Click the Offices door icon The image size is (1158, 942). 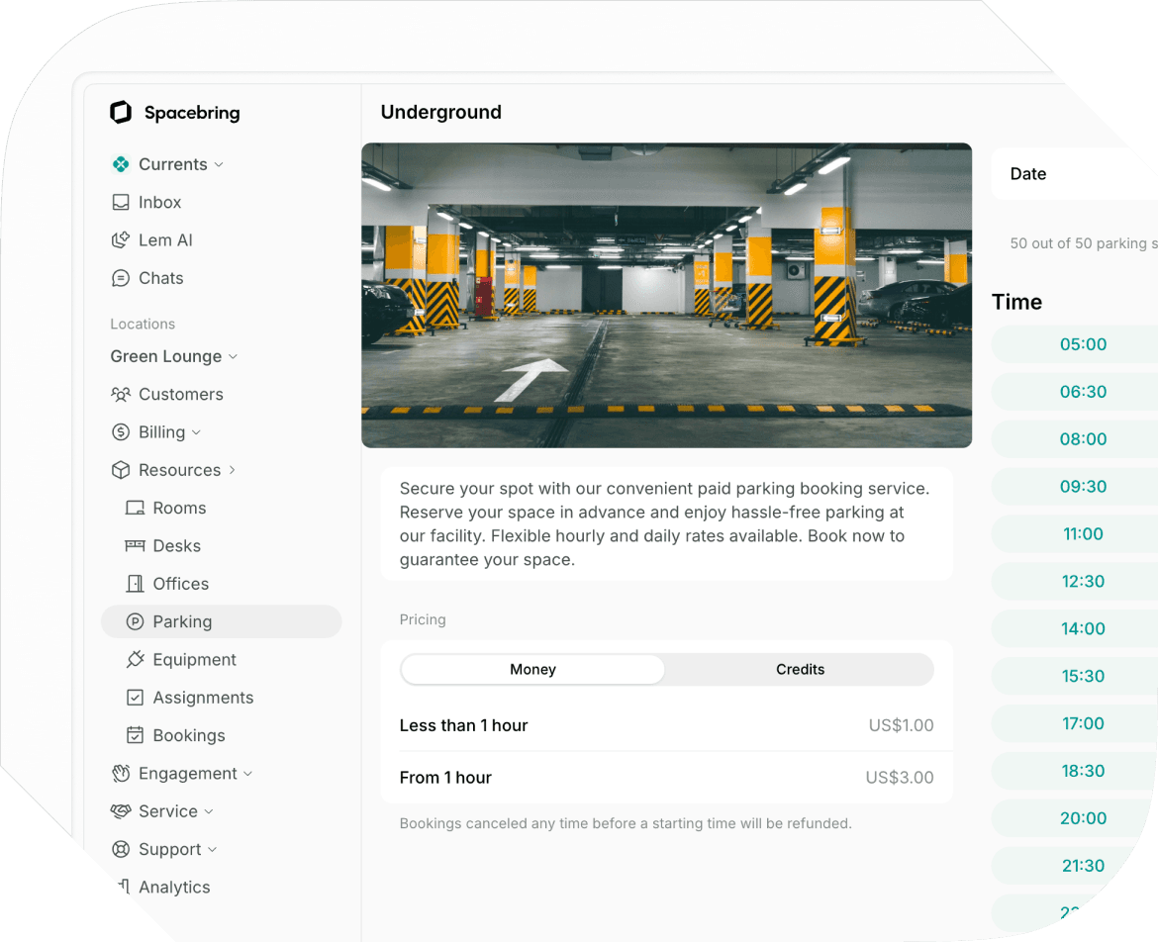136,584
